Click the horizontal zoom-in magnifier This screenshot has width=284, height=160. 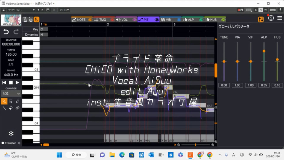click(213, 145)
